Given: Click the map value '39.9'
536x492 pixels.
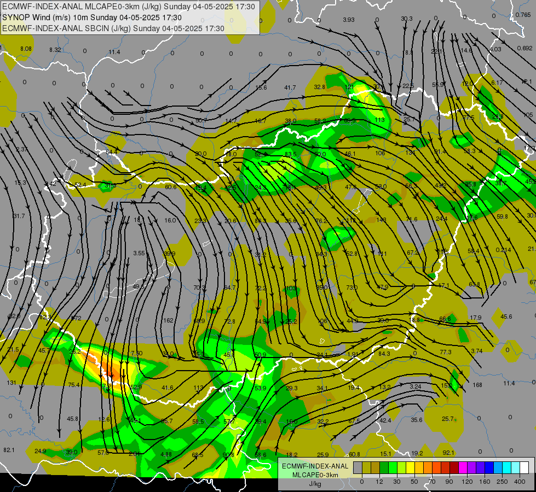Looking at the screenshot, I should (170, 254).
